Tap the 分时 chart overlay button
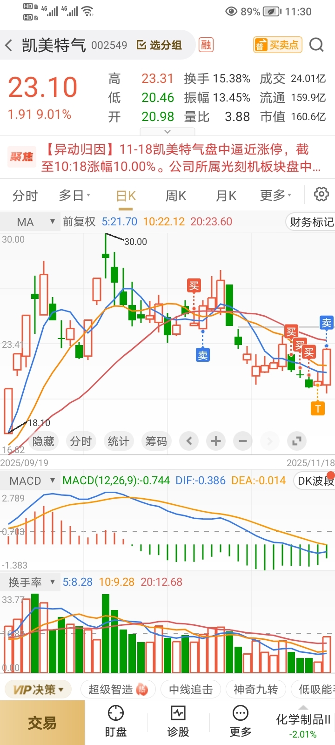The width and height of the screenshot is (335, 745). coord(81,441)
